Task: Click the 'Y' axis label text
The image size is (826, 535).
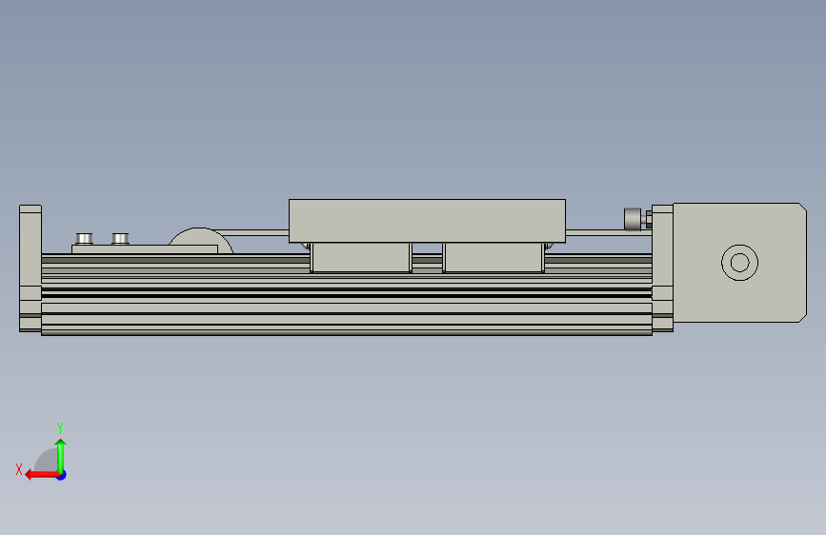Action: [x=60, y=427]
